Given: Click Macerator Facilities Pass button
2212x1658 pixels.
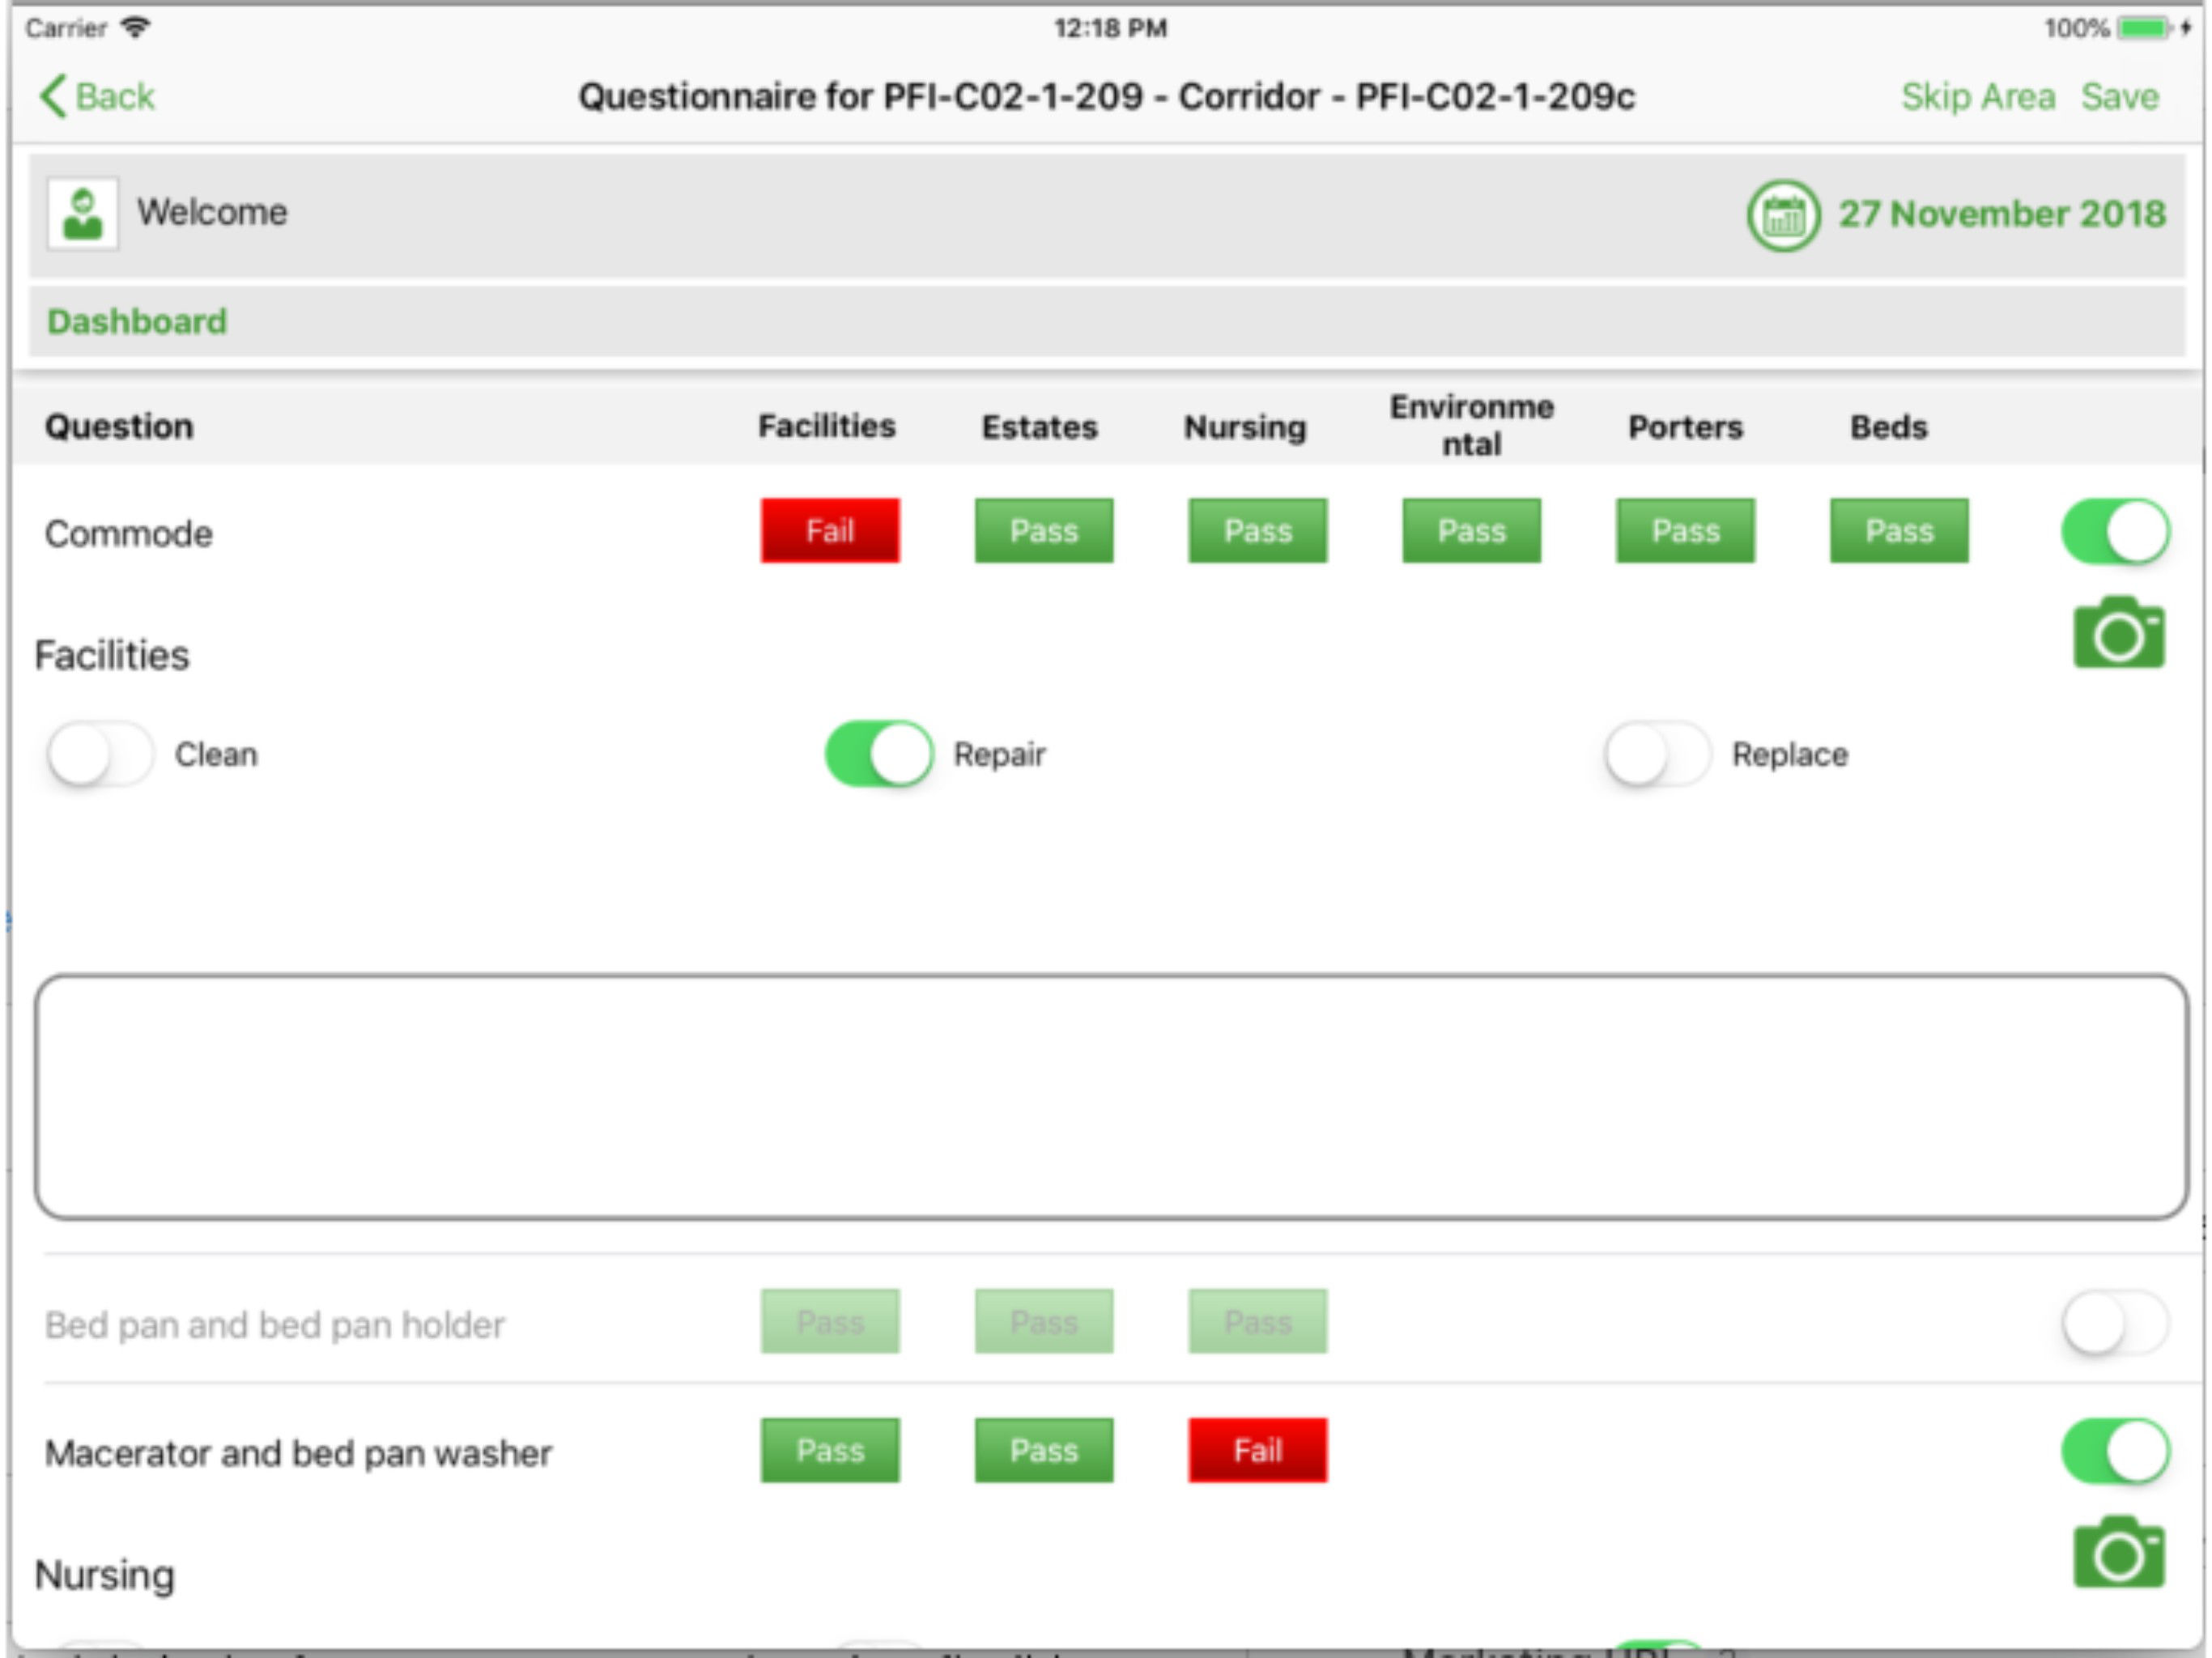Looking at the screenshot, I should [830, 1451].
